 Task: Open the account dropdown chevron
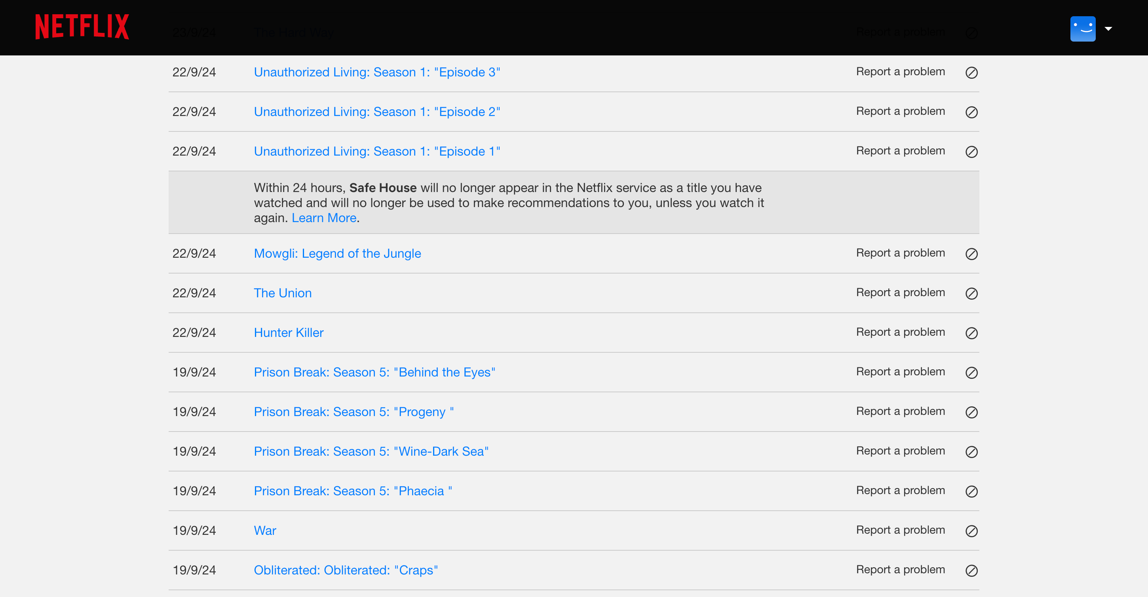pos(1108,28)
